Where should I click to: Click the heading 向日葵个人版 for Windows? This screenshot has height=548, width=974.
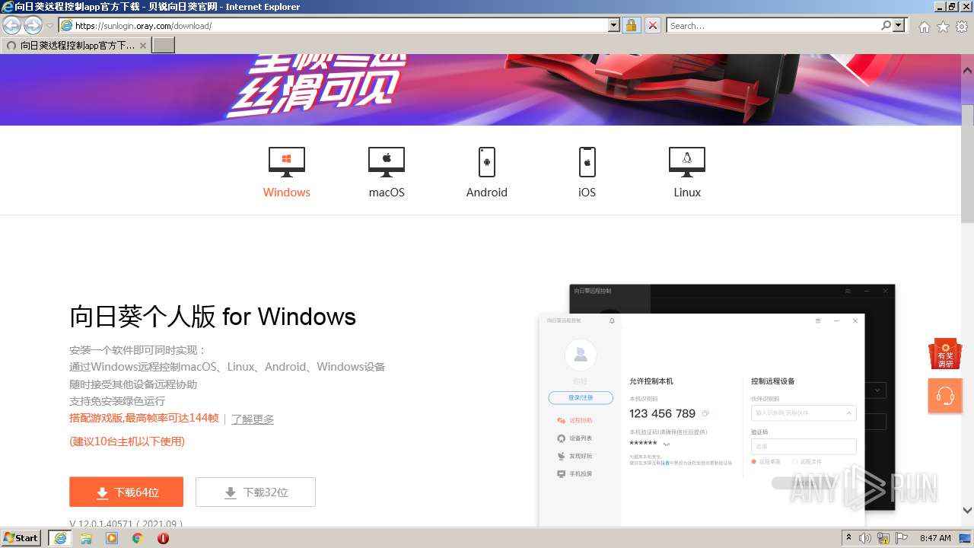tap(213, 317)
